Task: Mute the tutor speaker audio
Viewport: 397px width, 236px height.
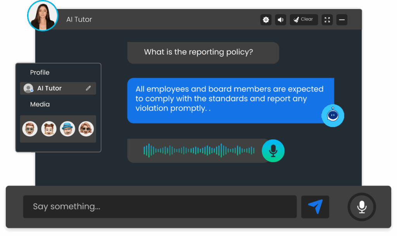Action: coord(280,20)
